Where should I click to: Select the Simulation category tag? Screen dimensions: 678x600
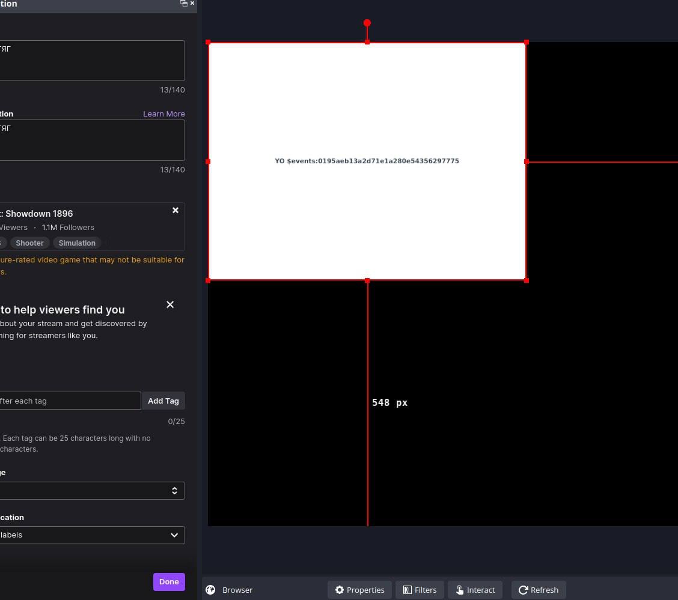click(x=77, y=243)
